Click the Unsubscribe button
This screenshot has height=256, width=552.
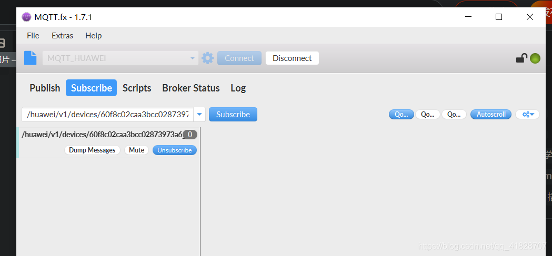tap(175, 150)
